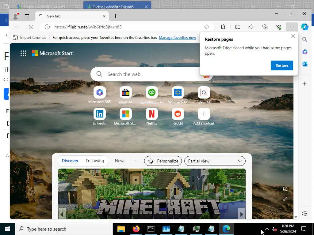Open tab actions menu icon

[27, 16]
